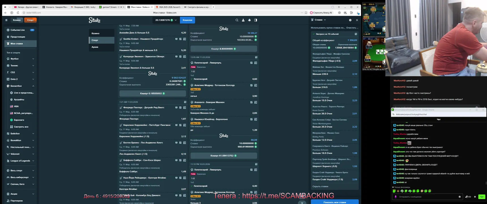The image size is (487, 204).
Task: Open Kick chat settings gear
Action: pyautogui.click(x=475, y=197)
